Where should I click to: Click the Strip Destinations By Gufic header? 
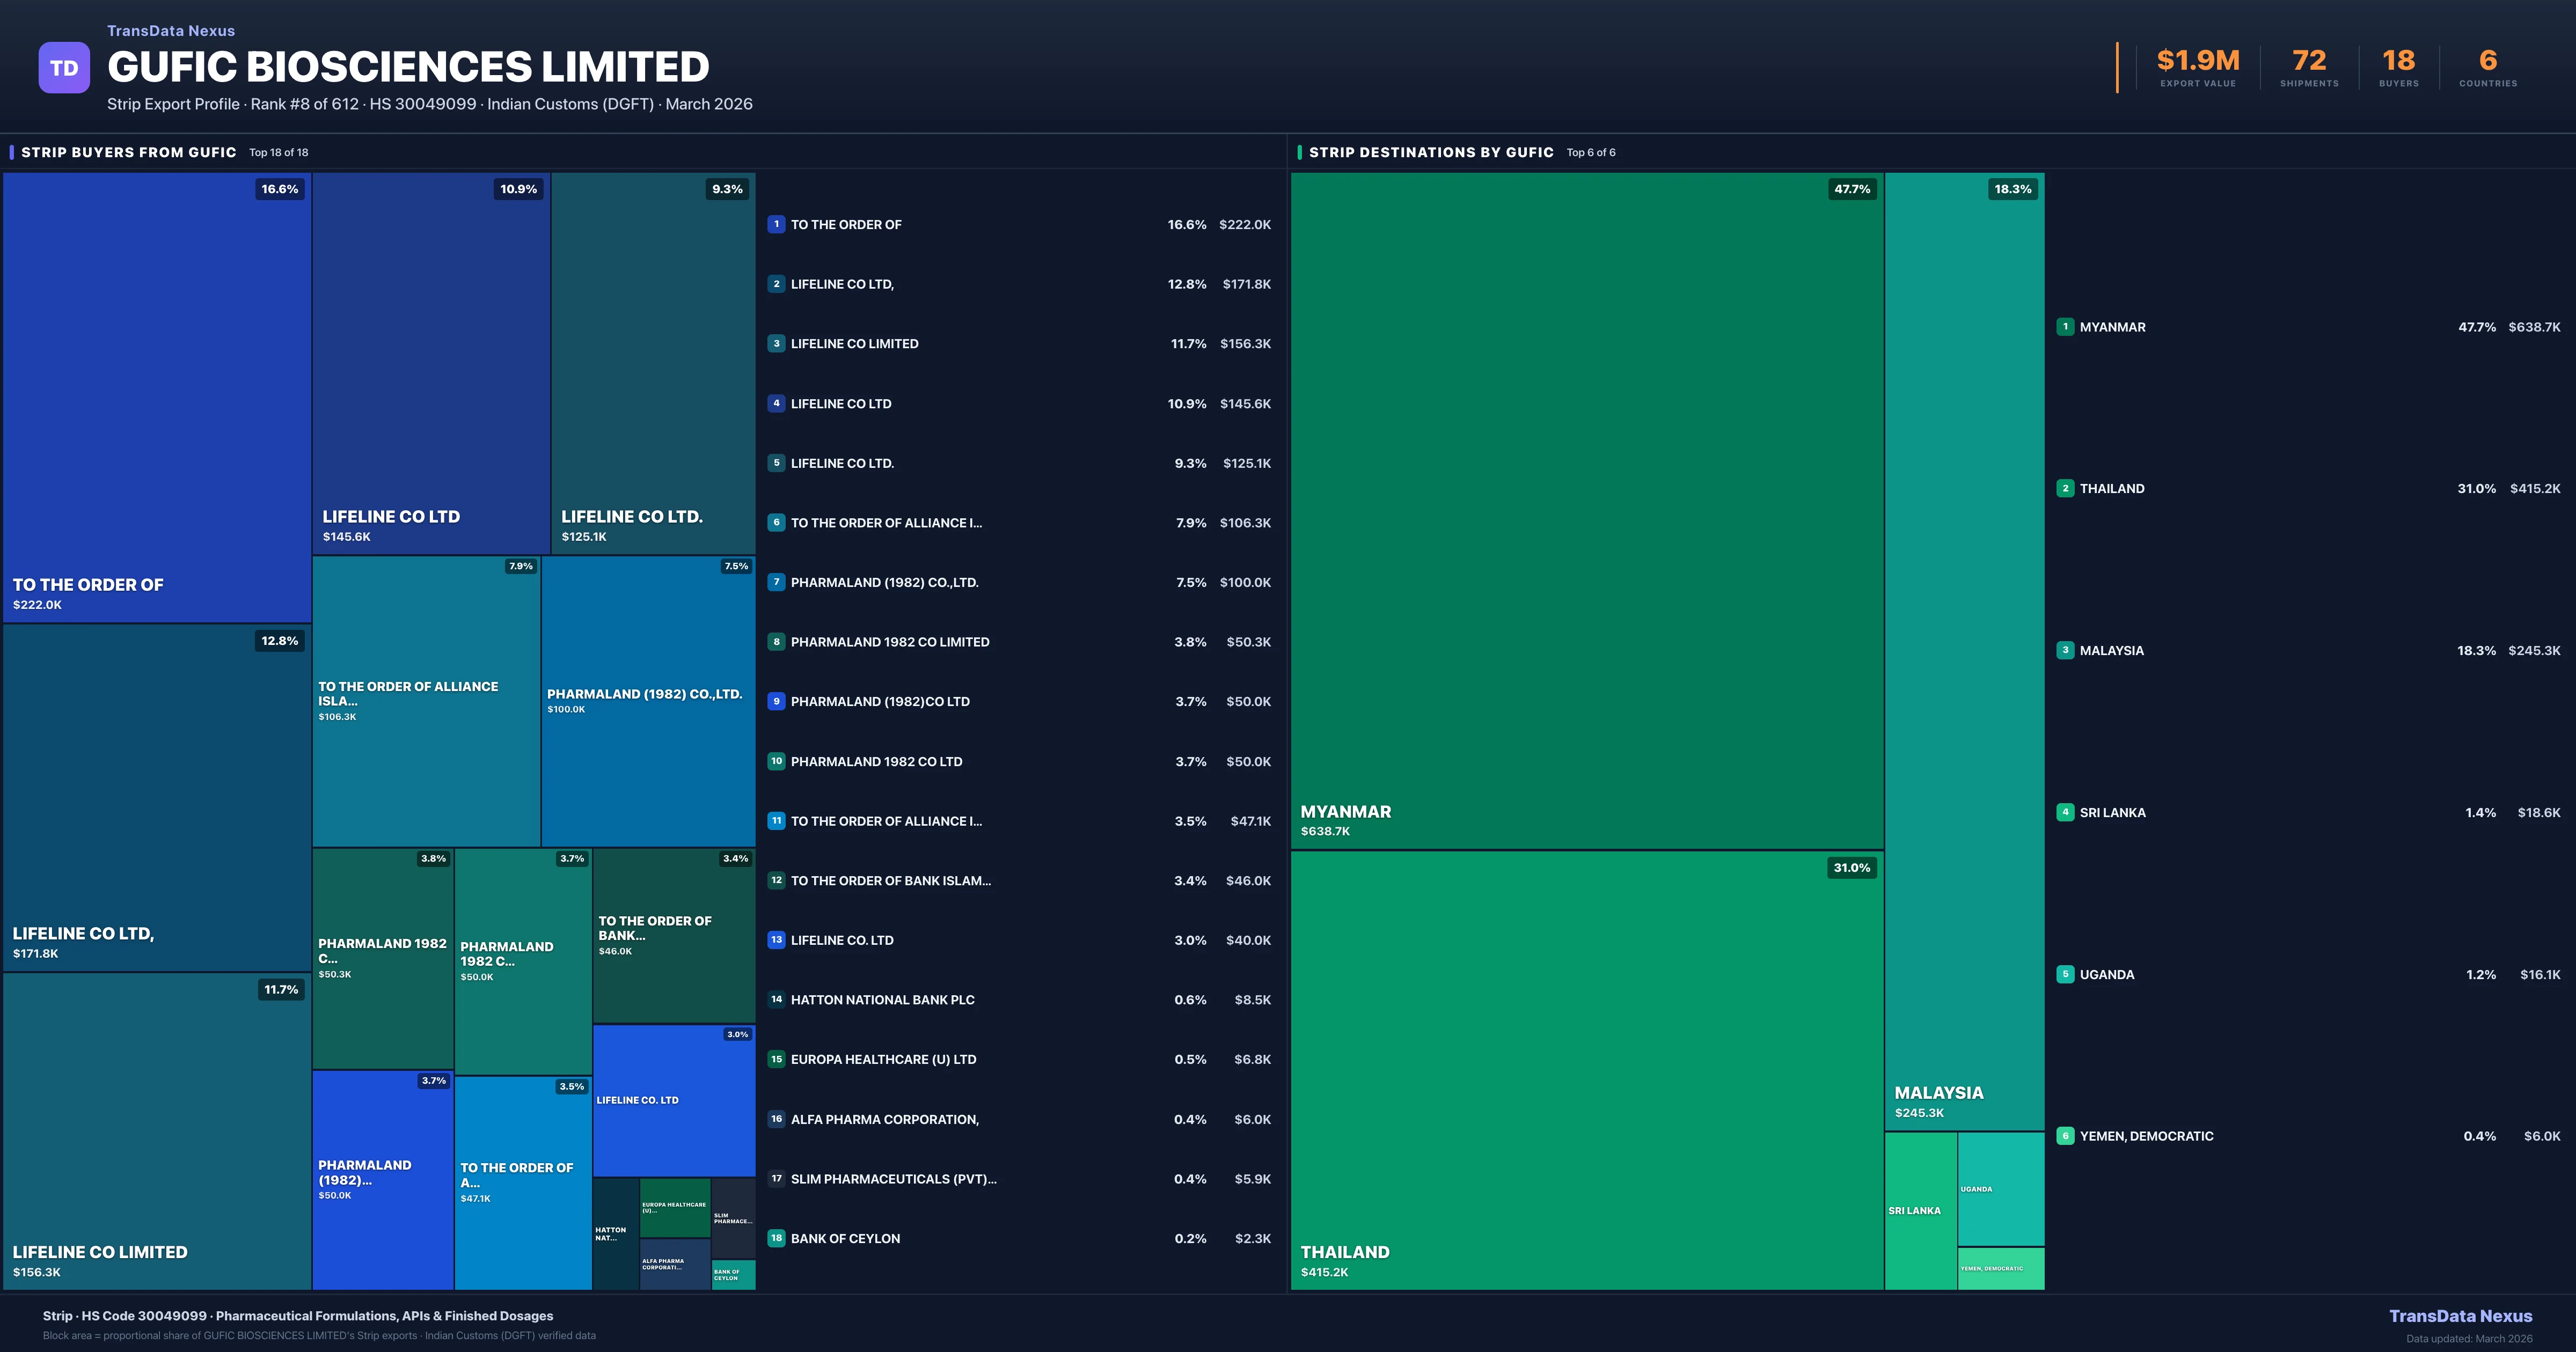[1431, 152]
